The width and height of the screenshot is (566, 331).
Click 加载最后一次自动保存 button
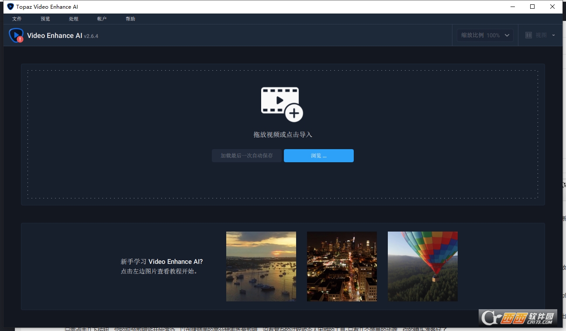pos(247,156)
